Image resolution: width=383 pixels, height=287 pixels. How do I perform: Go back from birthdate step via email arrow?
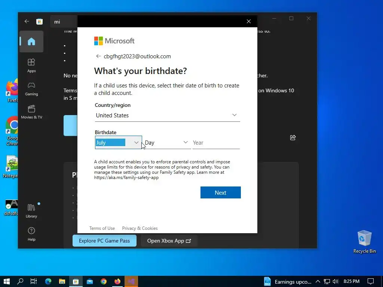98,56
